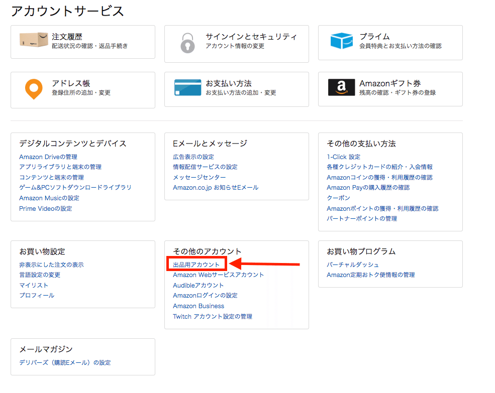Image resolution: width=495 pixels, height=393 pixels.
Task: Open Amazon Musicの設定 link
Action: coord(49,198)
